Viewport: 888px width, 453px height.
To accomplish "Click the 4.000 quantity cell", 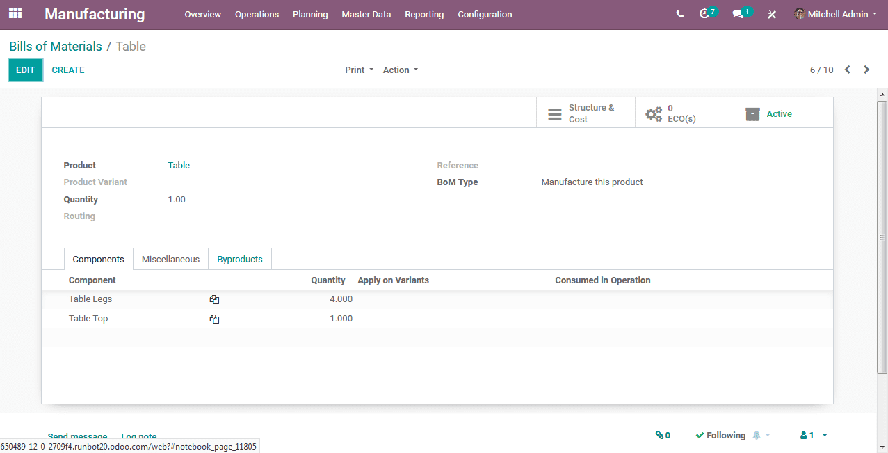I will click(341, 299).
